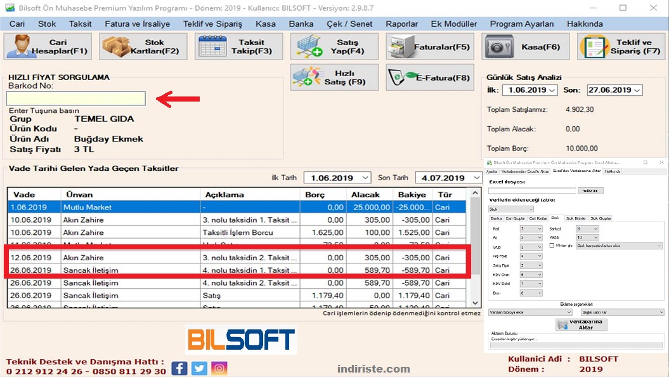Image resolution: width=669 pixels, height=377 pixels.
Task: Expand the Kod column dropdown
Action: point(531,229)
